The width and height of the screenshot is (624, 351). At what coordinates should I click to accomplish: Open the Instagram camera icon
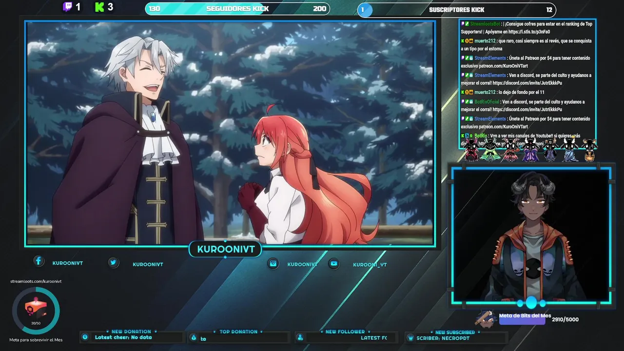click(273, 263)
